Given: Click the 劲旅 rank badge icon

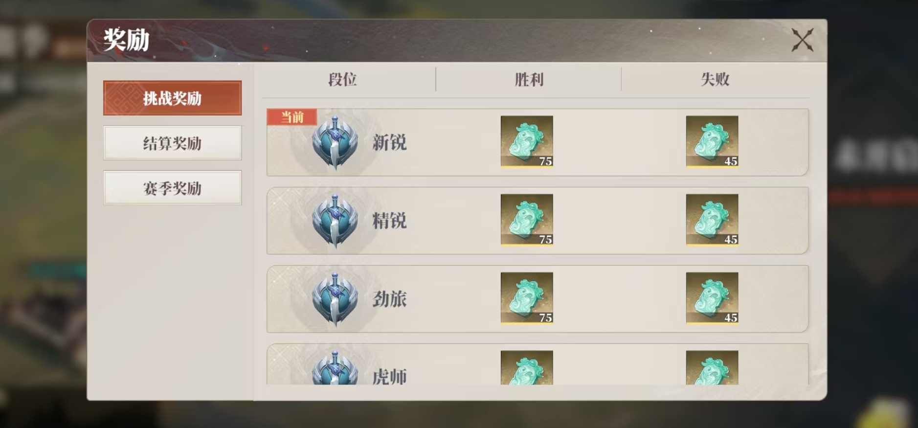Looking at the screenshot, I should pos(335,300).
